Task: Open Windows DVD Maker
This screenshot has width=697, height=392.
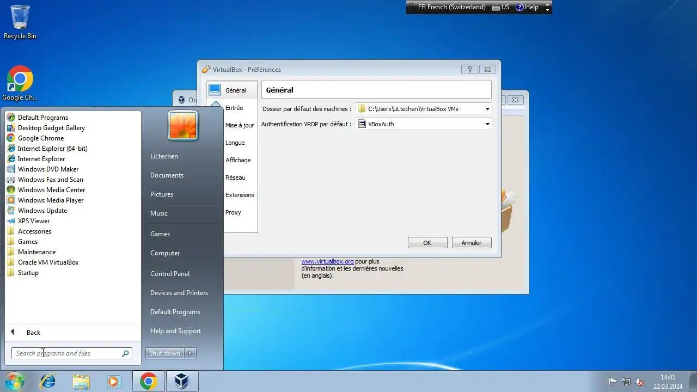Action: [x=48, y=169]
